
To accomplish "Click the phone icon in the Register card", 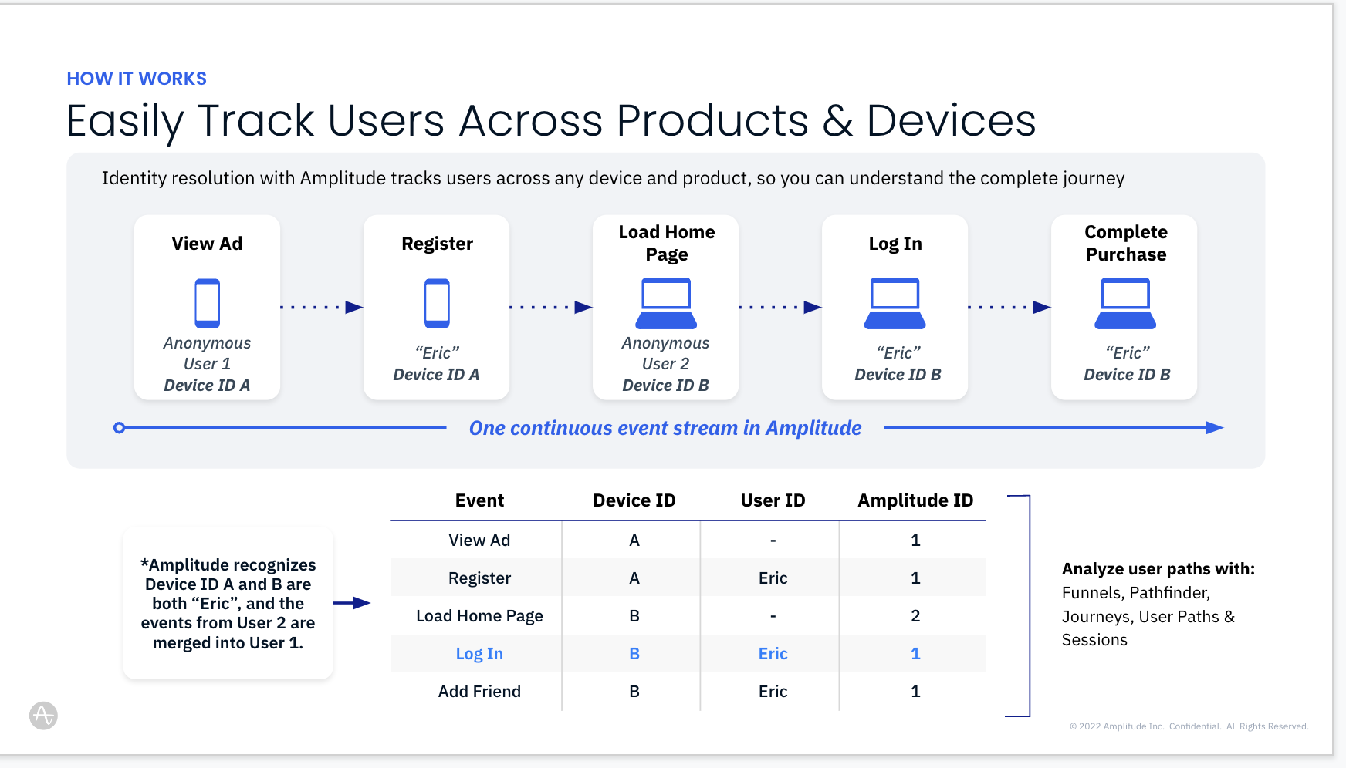I will pyautogui.click(x=437, y=303).
